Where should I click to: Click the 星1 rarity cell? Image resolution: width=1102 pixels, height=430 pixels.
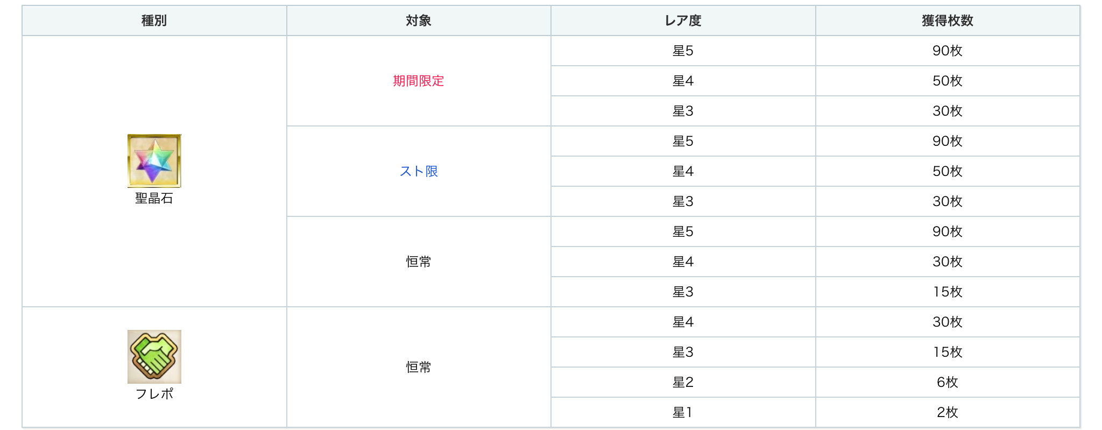tap(683, 412)
